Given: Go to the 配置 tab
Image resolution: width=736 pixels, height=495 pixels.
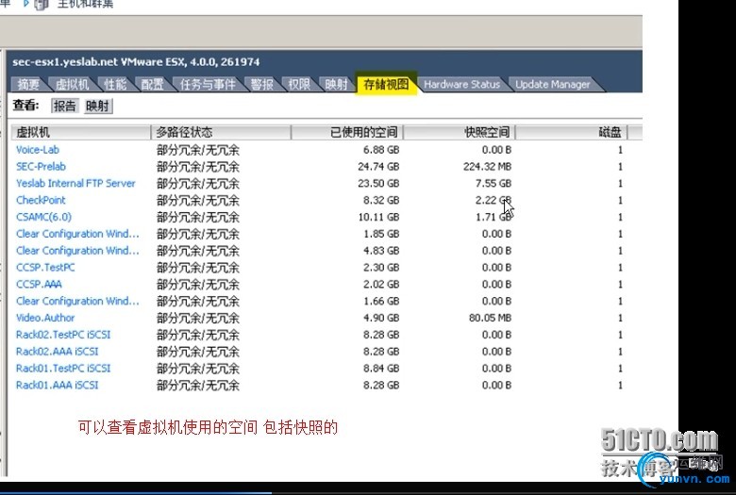Looking at the screenshot, I should pyautogui.click(x=152, y=85).
